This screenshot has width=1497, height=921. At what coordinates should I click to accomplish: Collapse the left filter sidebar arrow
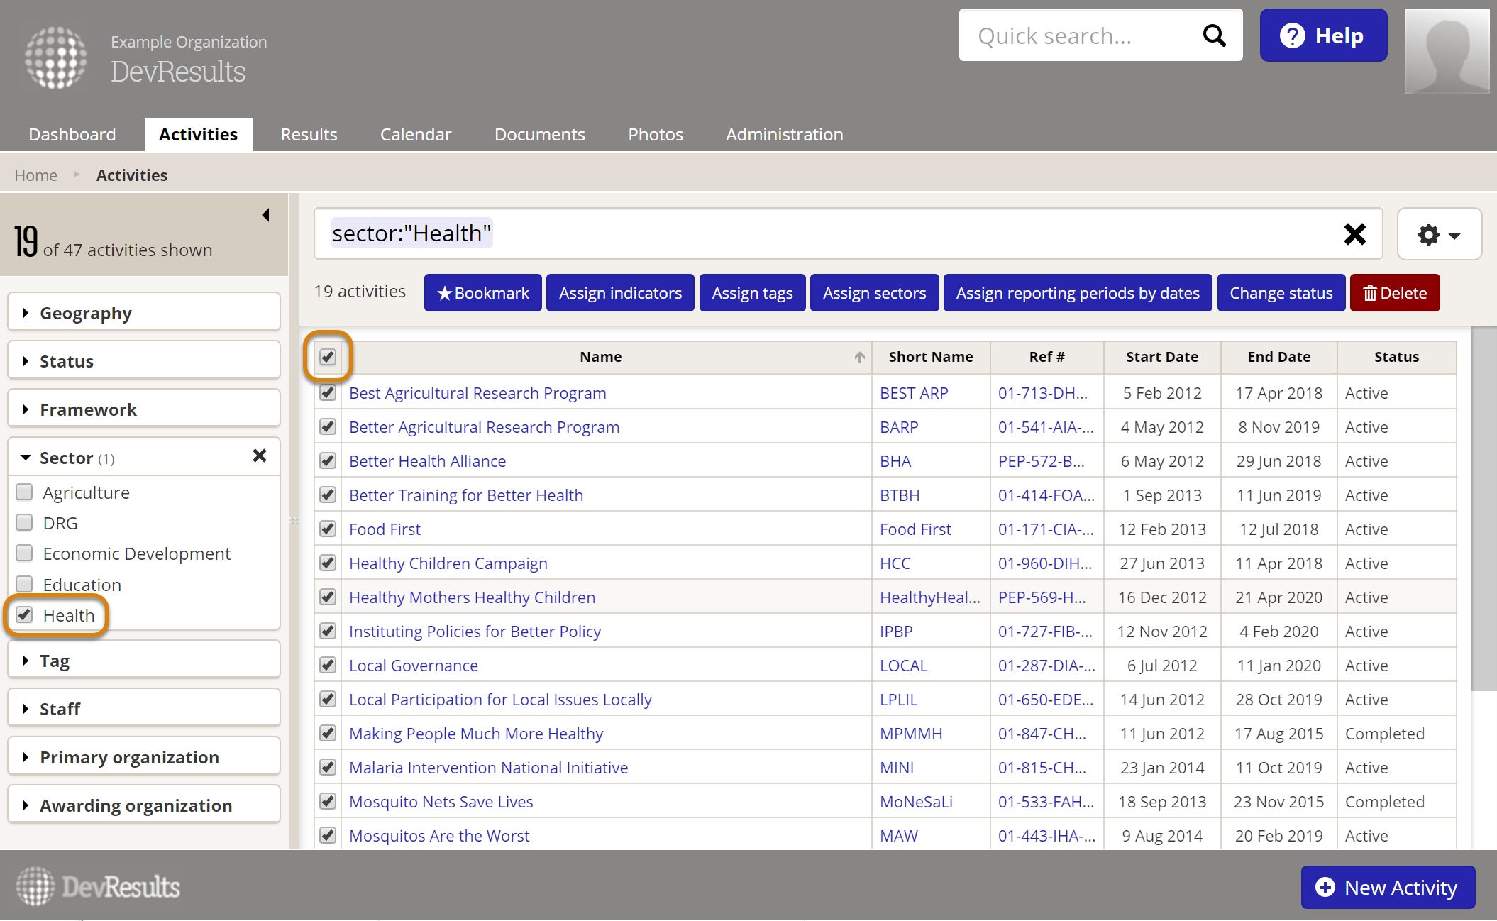266,215
